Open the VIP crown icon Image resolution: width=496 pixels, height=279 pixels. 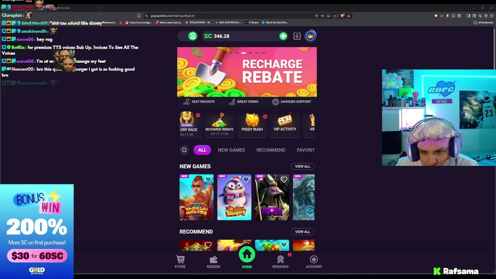click(x=310, y=36)
